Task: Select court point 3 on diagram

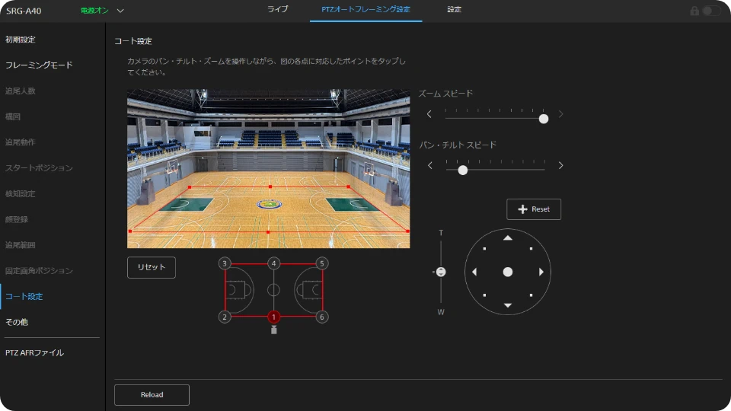Action: coord(225,263)
